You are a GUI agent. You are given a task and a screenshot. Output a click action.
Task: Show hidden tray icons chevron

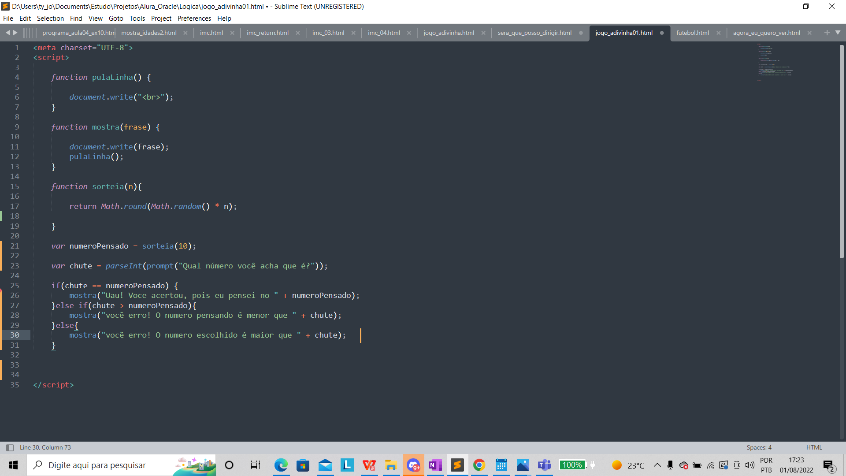657,465
